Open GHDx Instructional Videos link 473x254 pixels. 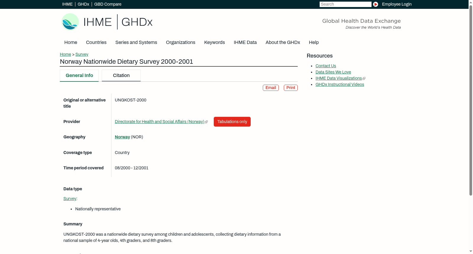click(340, 84)
